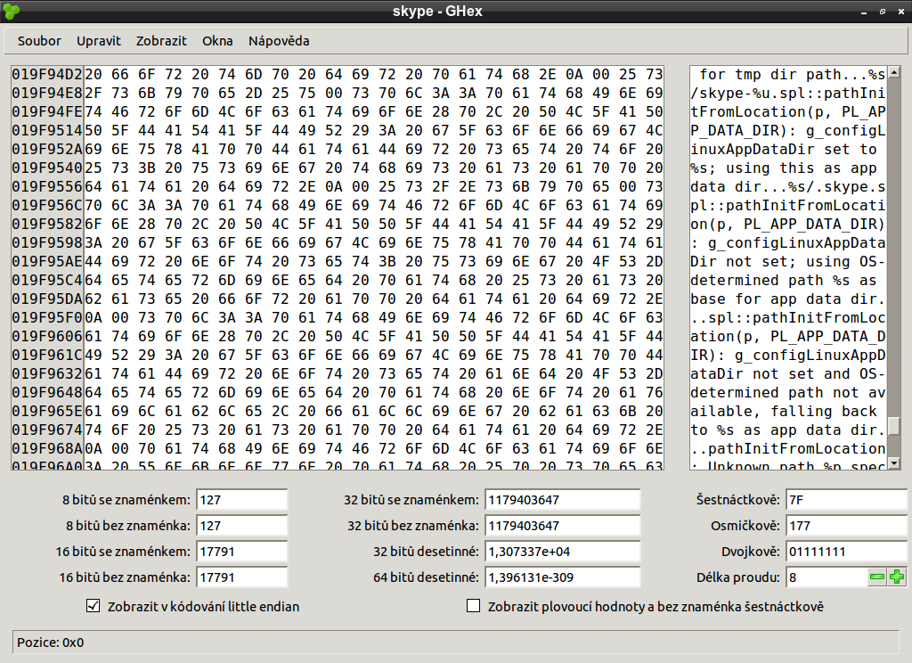
Task: Select offset 019F9556 in offset column
Action: click(47, 187)
